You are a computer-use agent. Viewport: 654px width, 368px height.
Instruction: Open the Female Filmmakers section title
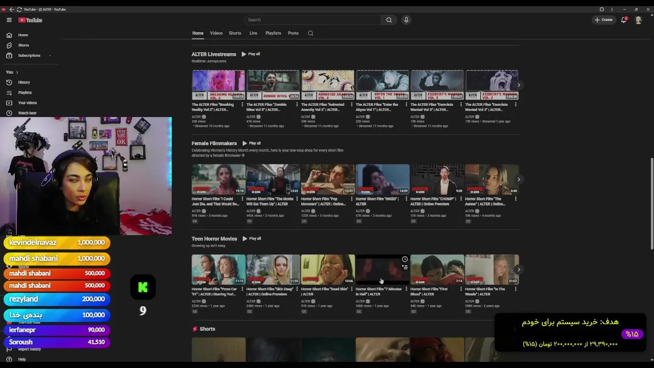click(214, 144)
